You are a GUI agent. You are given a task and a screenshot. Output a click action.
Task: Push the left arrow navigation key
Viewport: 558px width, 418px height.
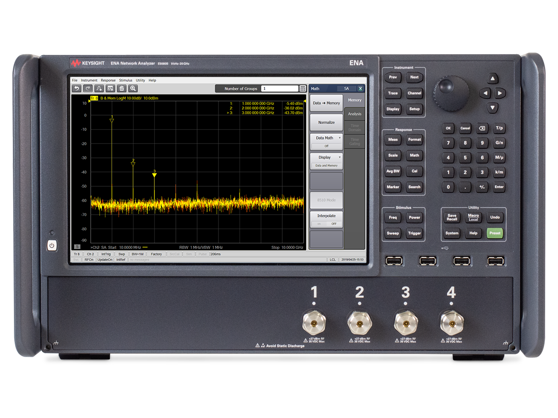click(x=485, y=93)
